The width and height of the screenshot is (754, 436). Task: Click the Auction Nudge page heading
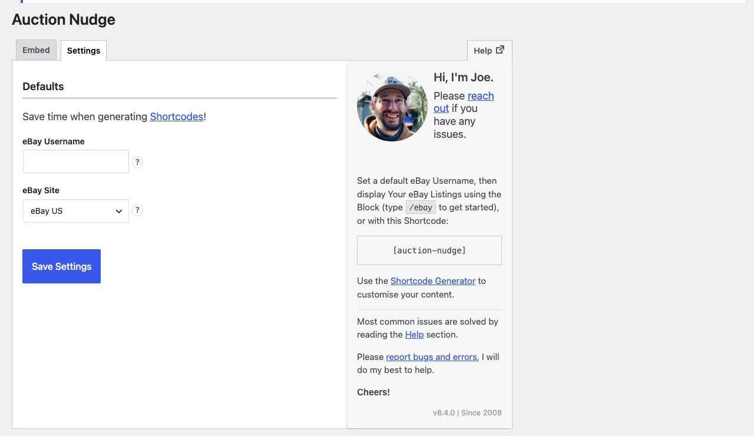tap(64, 19)
